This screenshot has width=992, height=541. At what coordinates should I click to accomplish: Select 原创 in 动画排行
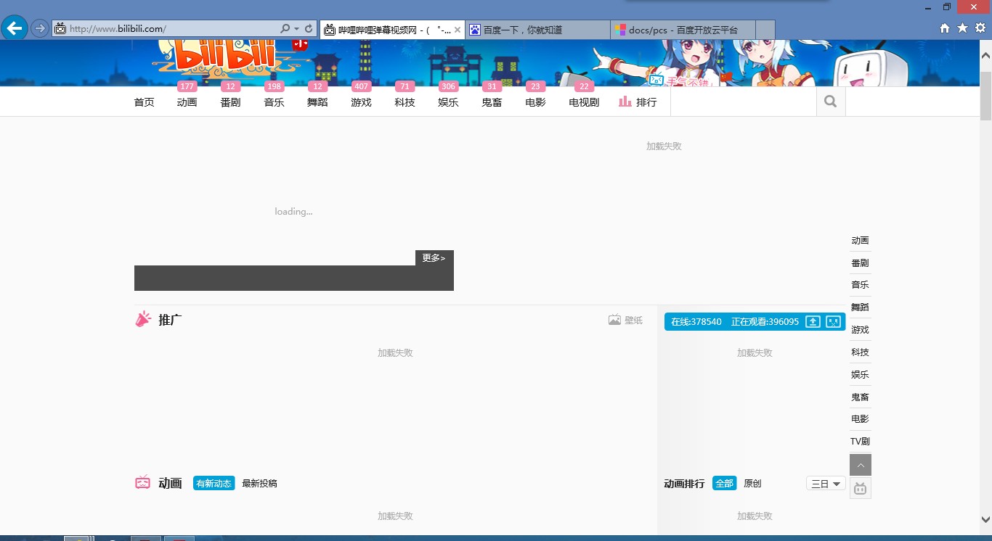(752, 483)
